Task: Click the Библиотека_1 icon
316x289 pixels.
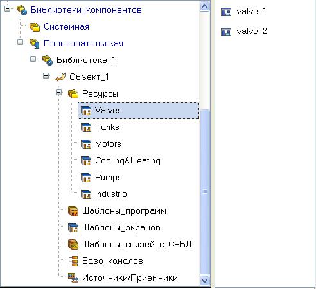Action: point(48,61)
